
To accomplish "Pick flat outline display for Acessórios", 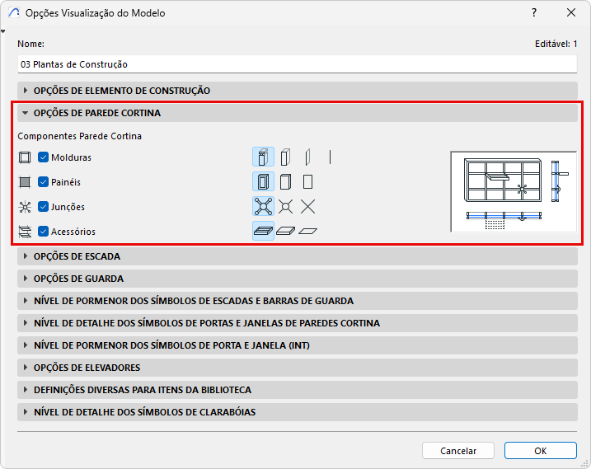I will pyautogui.click(x=307, y=231).
